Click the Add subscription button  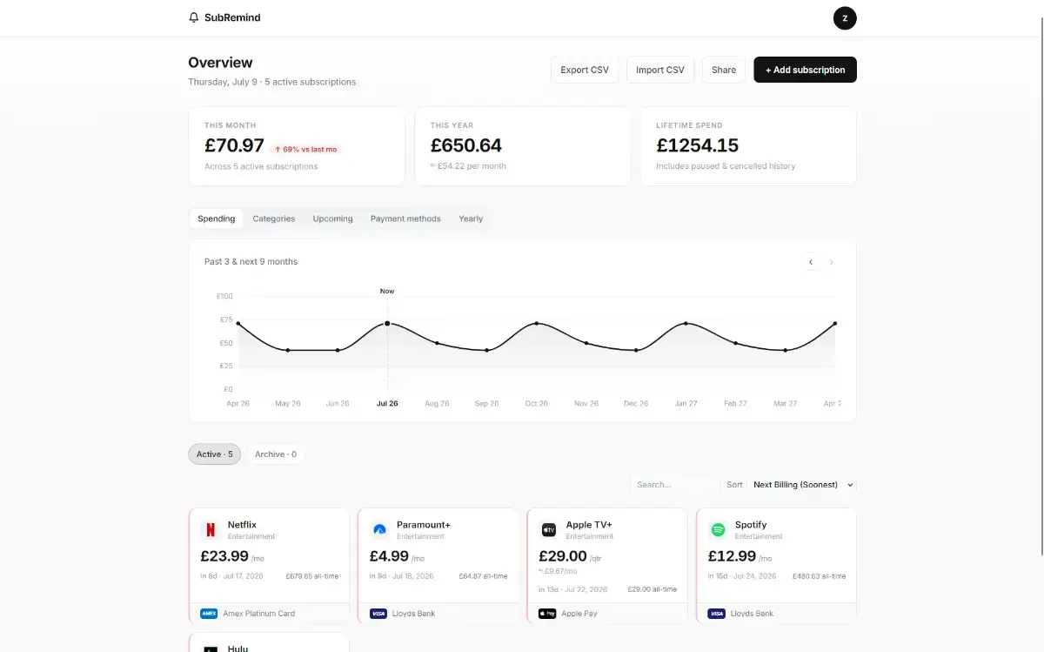tap(805, 70)
